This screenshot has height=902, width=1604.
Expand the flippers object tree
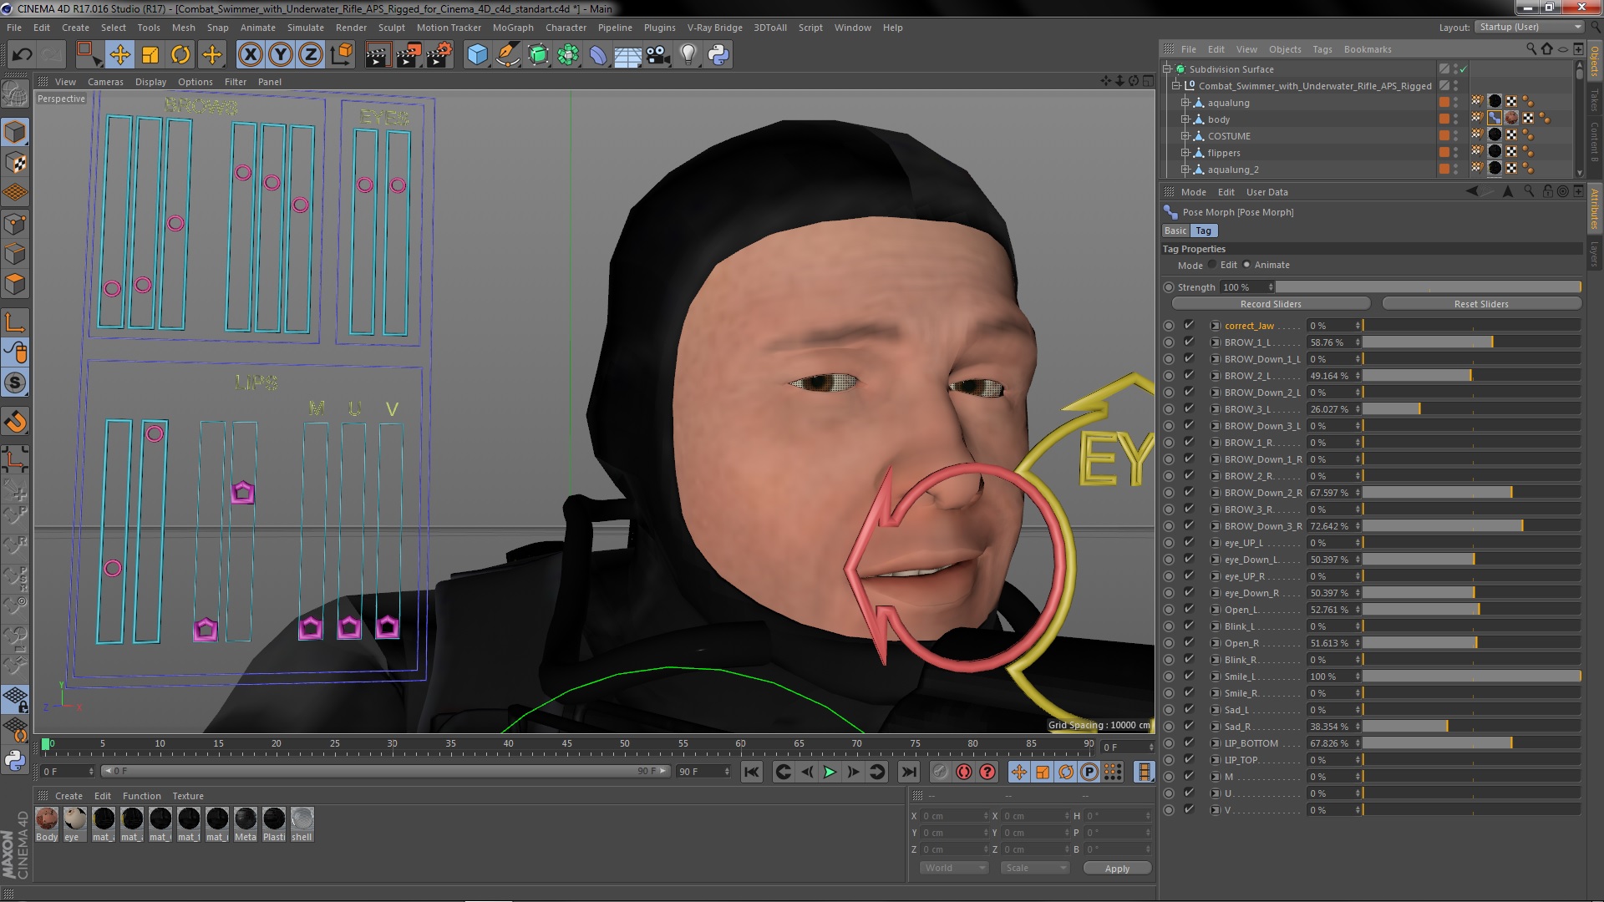point(1185,153)
